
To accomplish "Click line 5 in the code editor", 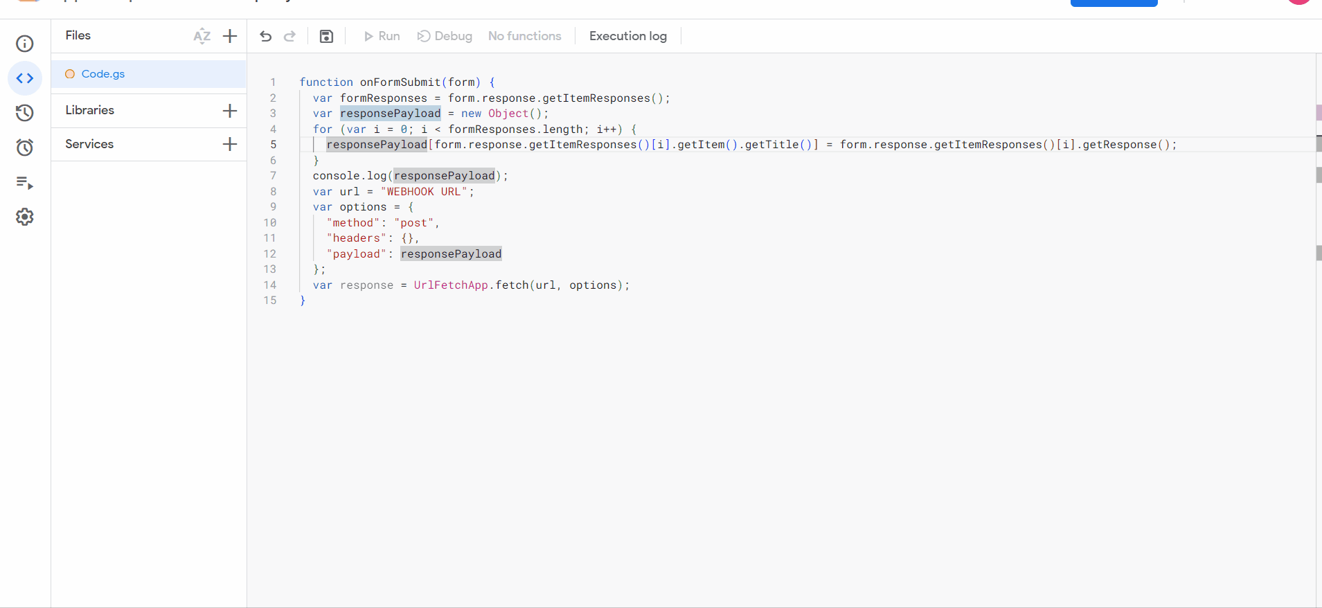I will [x=693, y=145].
